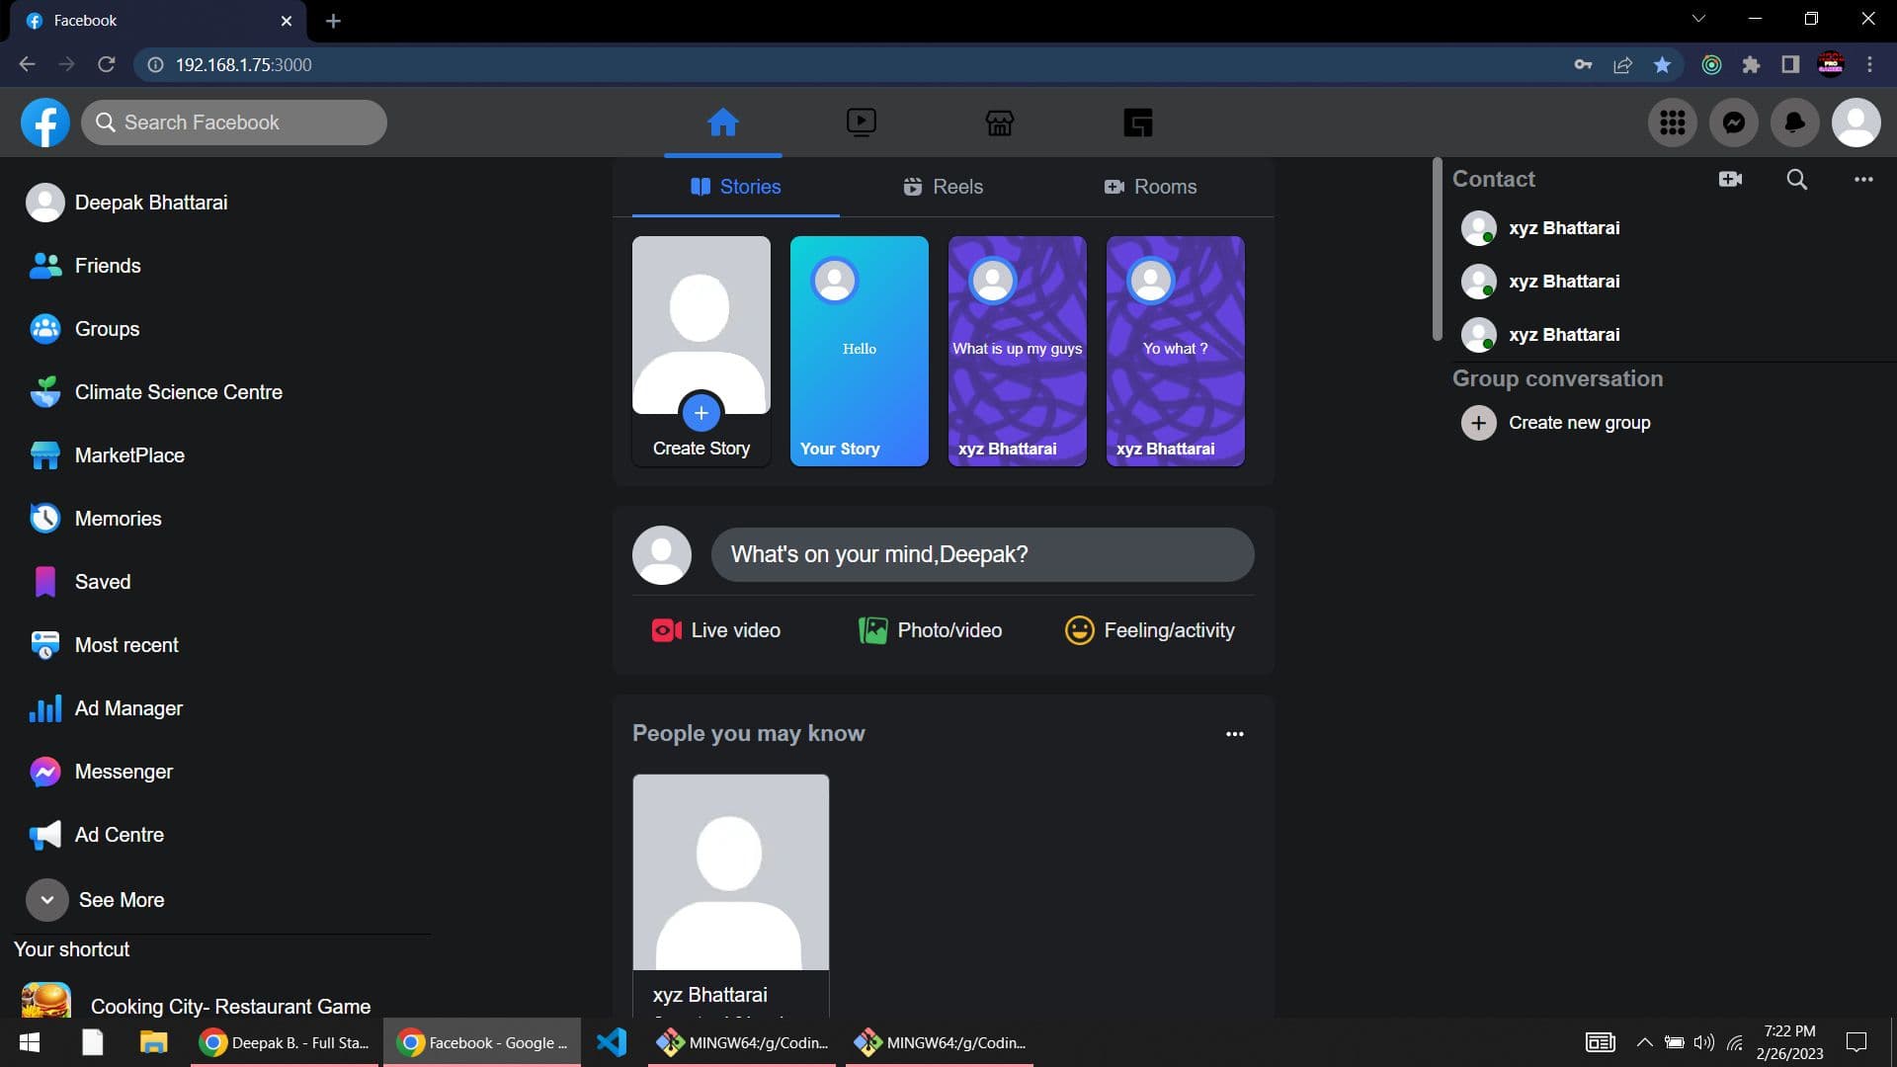This screenshot has height=1067, width=1897.
Task: Open the Watch video icon
Action: 861,123
